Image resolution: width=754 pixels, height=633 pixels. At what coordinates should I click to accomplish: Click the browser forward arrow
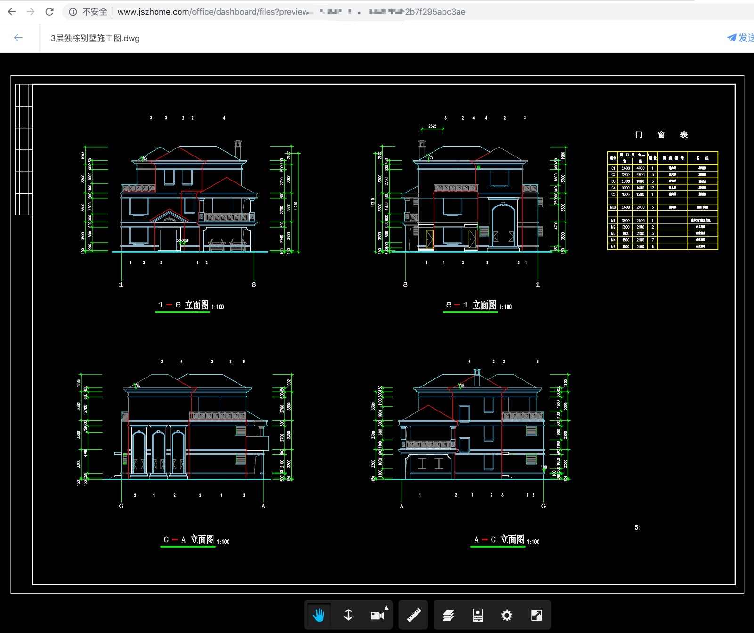[x=31, y=11]
